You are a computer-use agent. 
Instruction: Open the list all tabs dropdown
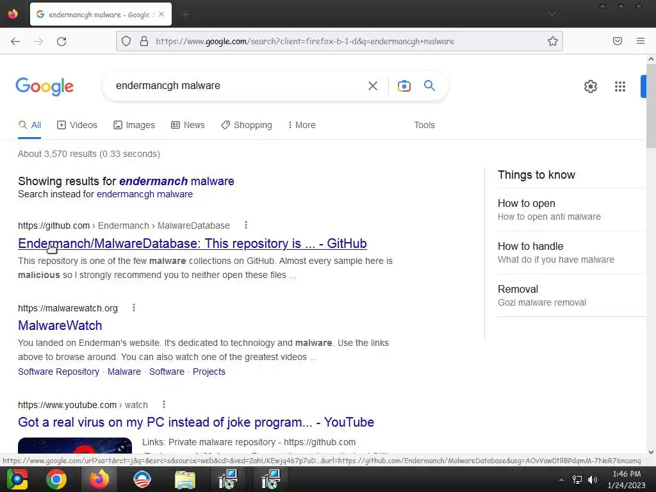552,14
